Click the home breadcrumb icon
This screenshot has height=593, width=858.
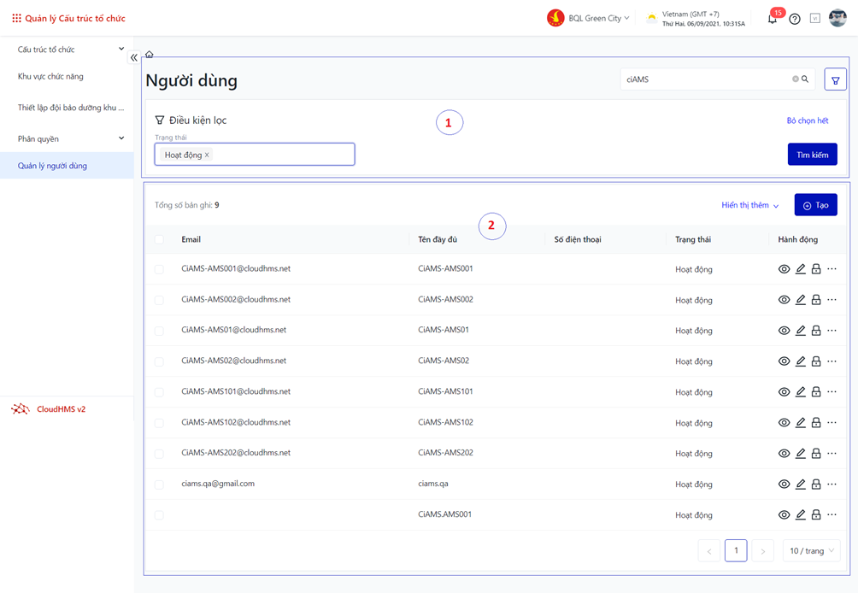[150, 55]
